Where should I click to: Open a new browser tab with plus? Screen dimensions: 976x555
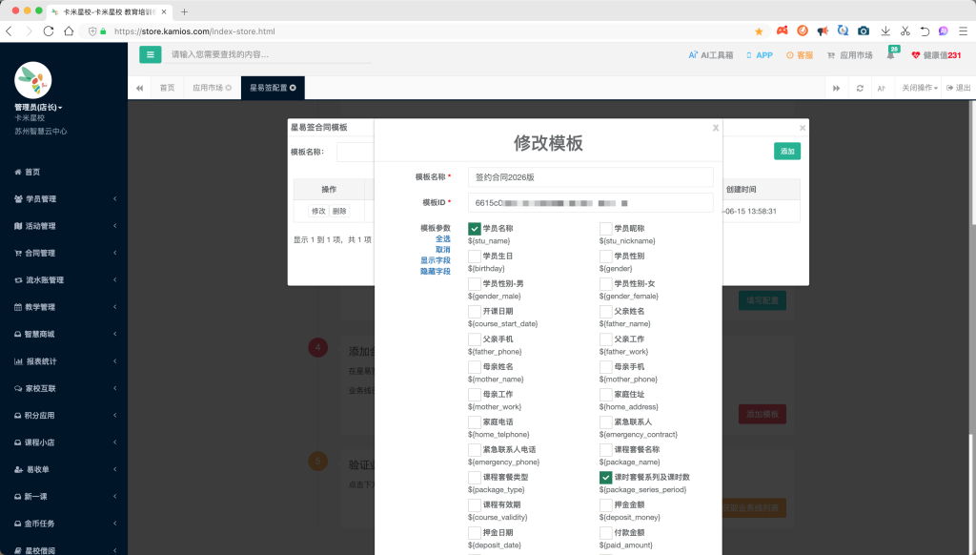[184, 11]
